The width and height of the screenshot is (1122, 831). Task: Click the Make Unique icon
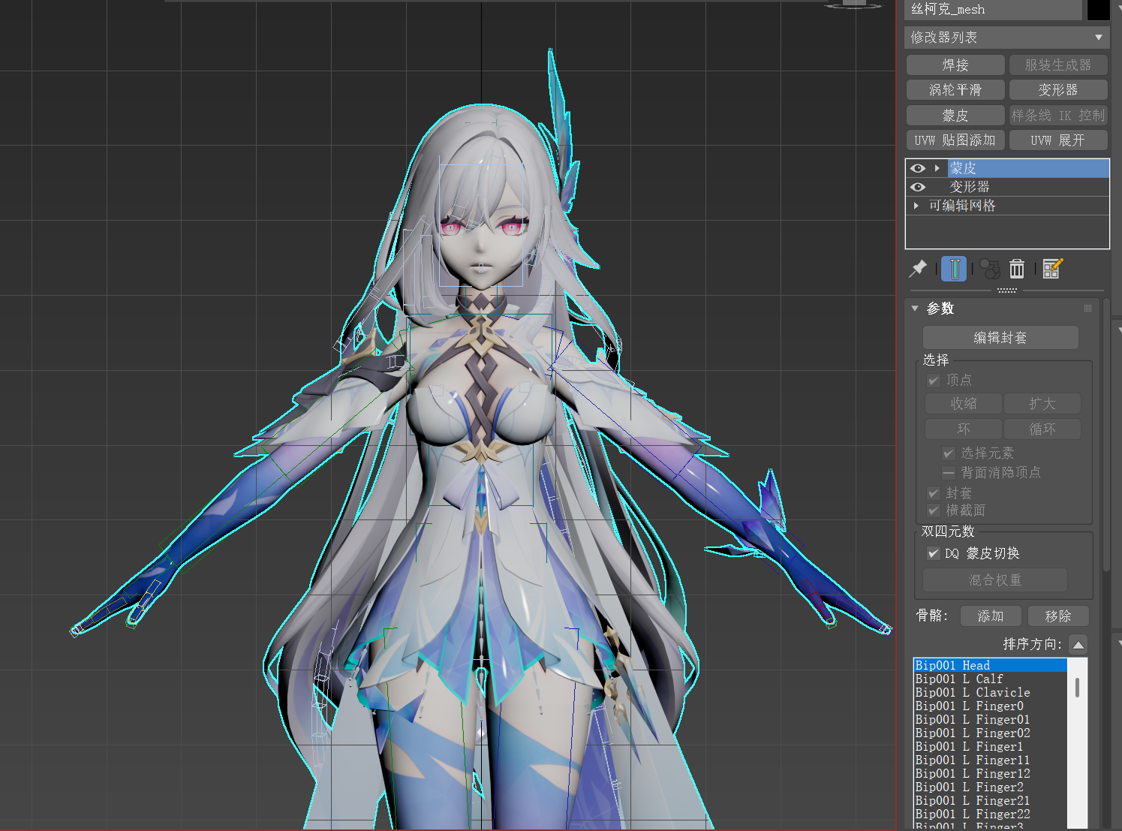pos(990,269)
